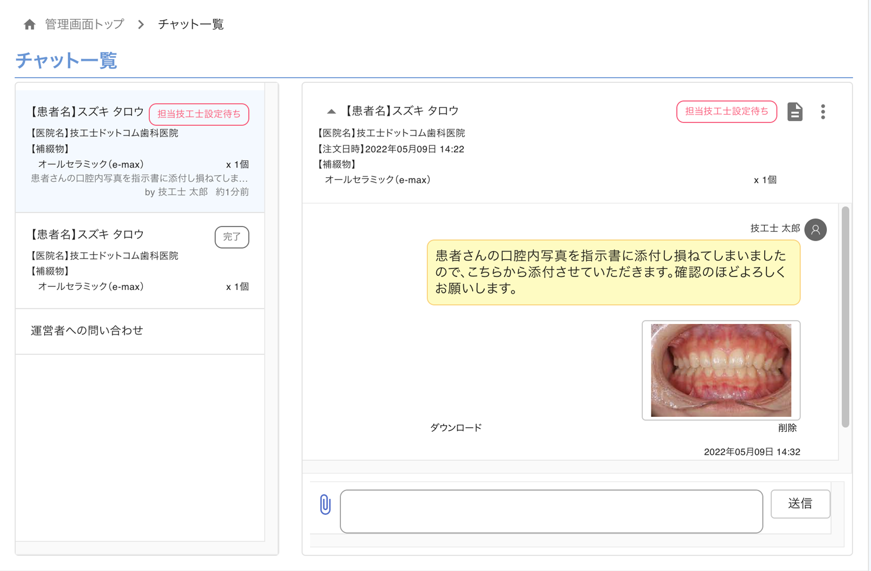
Task: Click the 技工士 太郎 user avatar icon
Action: (816, 230)
